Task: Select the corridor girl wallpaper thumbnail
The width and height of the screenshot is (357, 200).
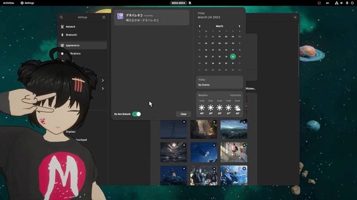Action: (x=234, y=152)
